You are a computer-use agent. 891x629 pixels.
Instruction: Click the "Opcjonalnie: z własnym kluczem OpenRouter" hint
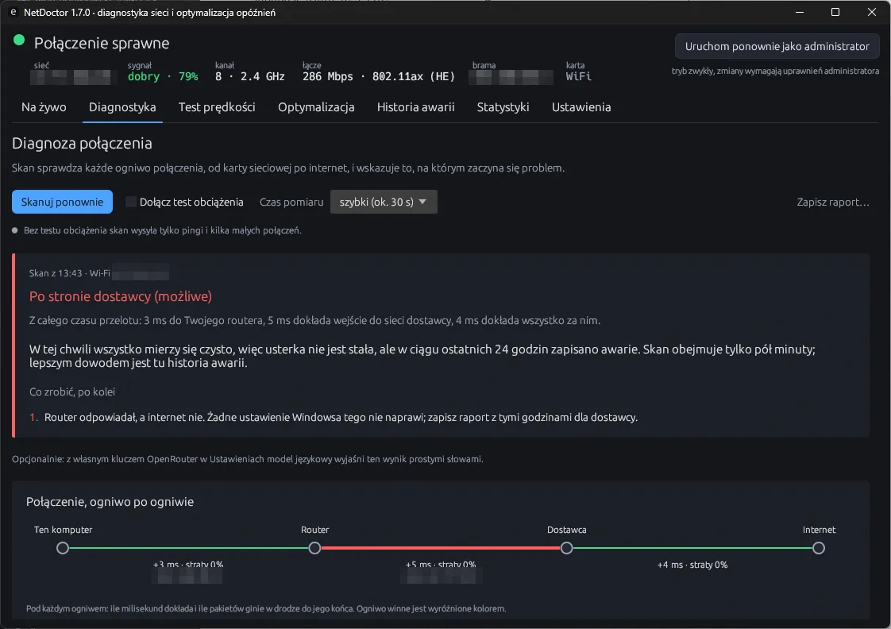pyautogui.click(x=248, y=459)
